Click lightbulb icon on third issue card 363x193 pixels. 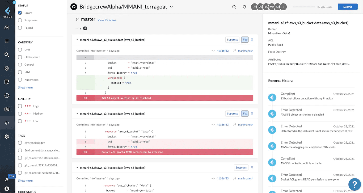(252, 167)
